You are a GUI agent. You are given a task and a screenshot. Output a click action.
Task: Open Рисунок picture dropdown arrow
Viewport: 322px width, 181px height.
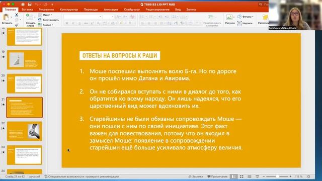click(x=234, y=17)
